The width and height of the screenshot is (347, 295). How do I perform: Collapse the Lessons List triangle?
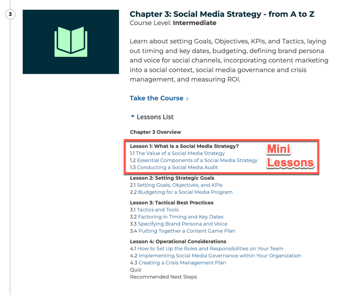(133, 116)
